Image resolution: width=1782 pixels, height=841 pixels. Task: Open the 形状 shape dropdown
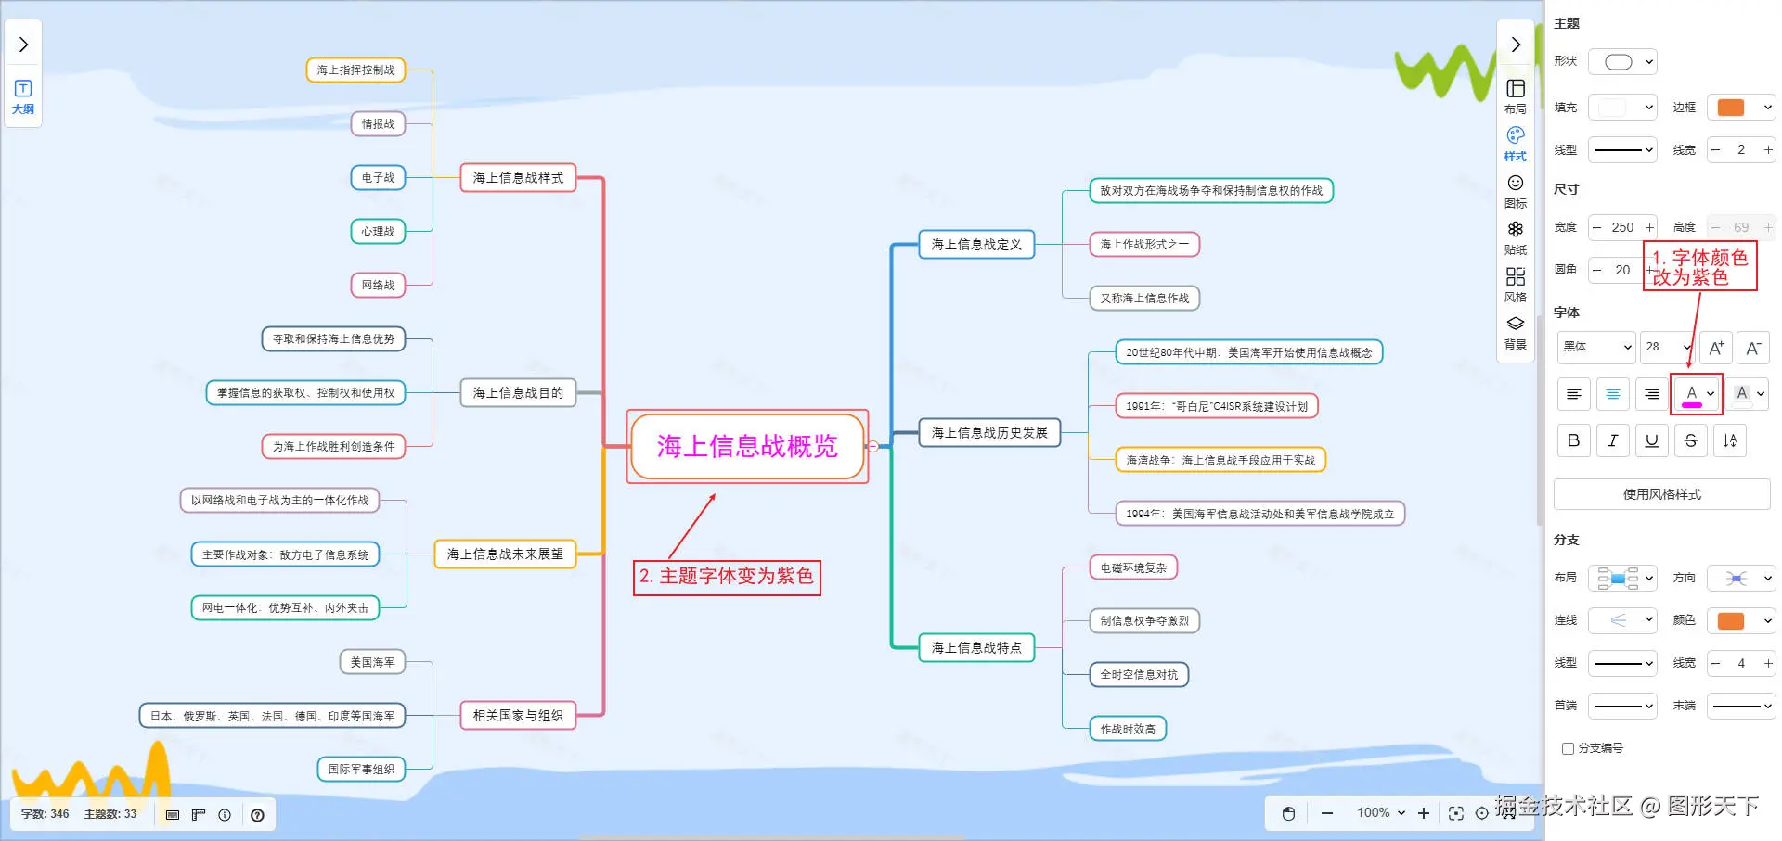pyautogui.click(x=1622, y=62)
